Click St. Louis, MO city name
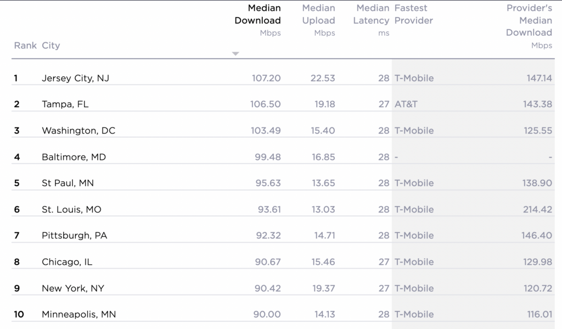Image resolution: width=562 pixels, height=329 pixels. click(x=71, y=209)
